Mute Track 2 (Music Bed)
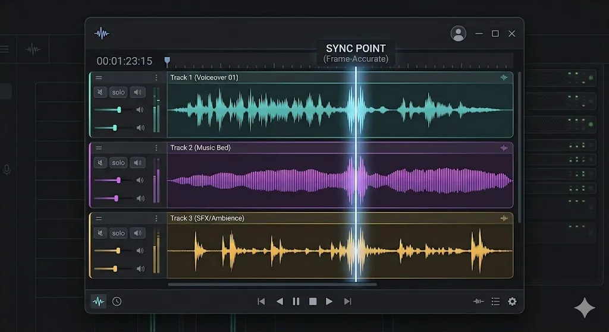This screenshot has width=609, height=332. 100,163
